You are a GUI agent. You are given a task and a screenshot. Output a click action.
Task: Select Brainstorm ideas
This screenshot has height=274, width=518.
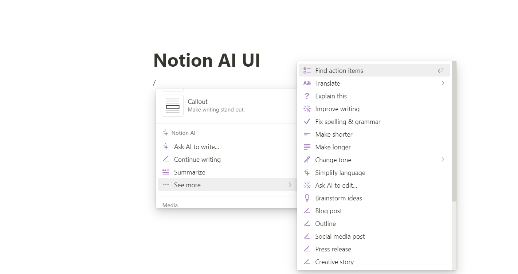(x=374, y=198)
